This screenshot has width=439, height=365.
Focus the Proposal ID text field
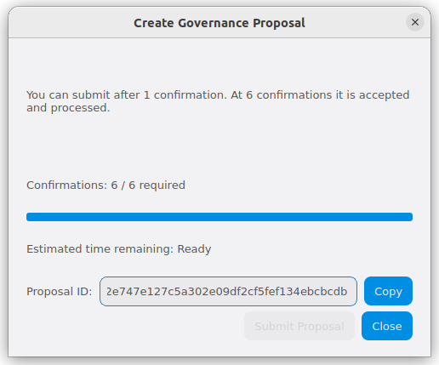[x=228, y=291]
